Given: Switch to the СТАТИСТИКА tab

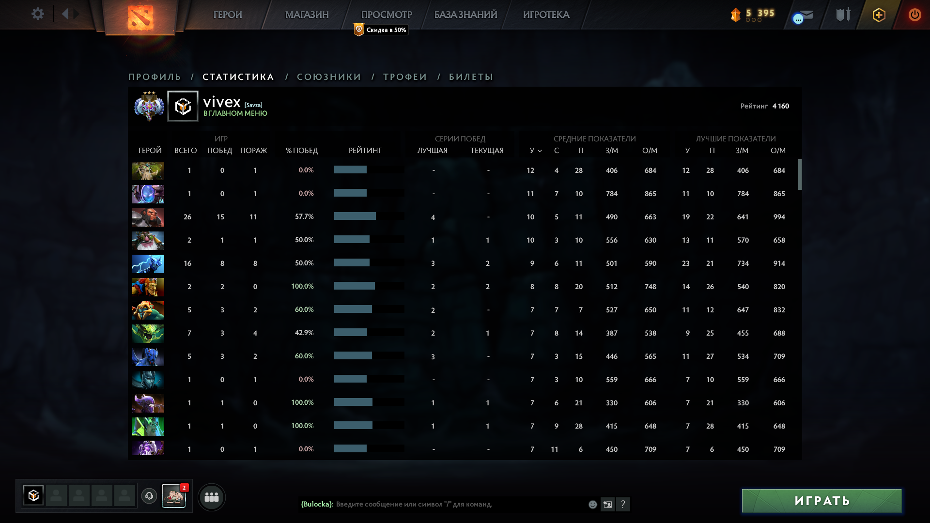Looking at the screenshot, I should click(x=238, y=77).
